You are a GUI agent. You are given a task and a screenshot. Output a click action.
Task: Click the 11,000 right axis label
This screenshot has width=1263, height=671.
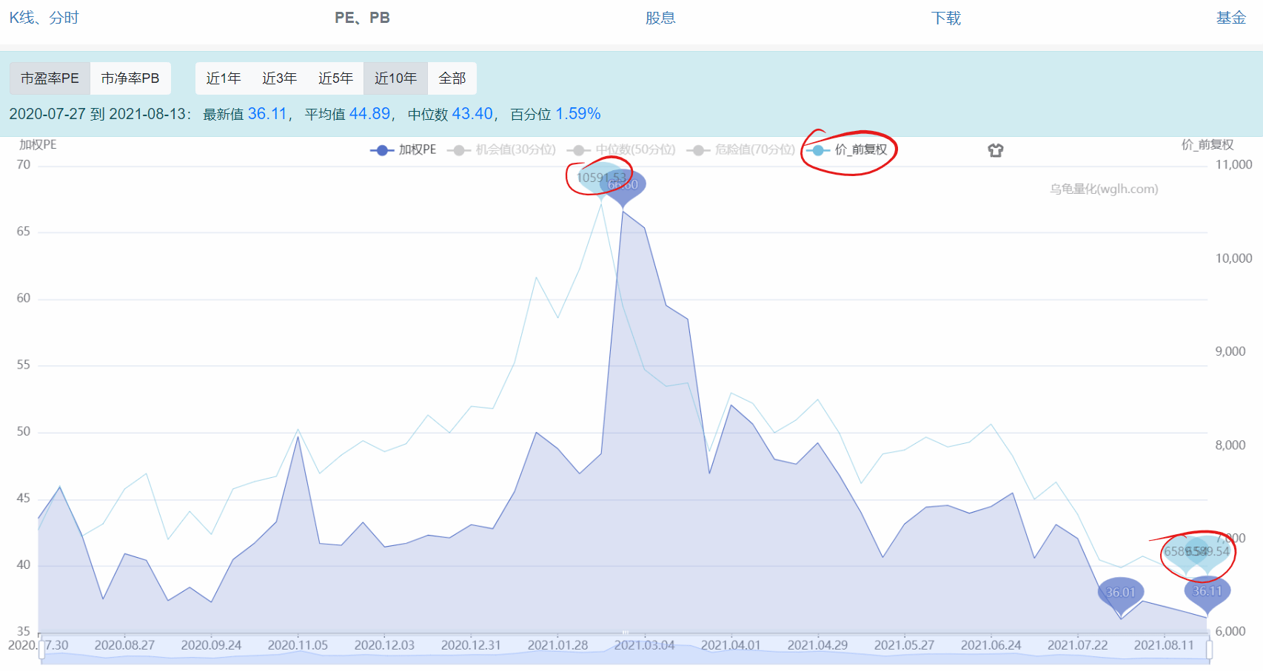click(1233, 165)
